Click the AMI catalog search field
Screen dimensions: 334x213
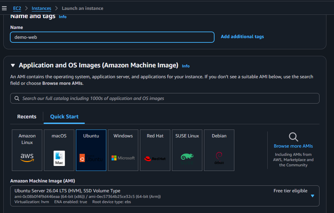[165, 98]
